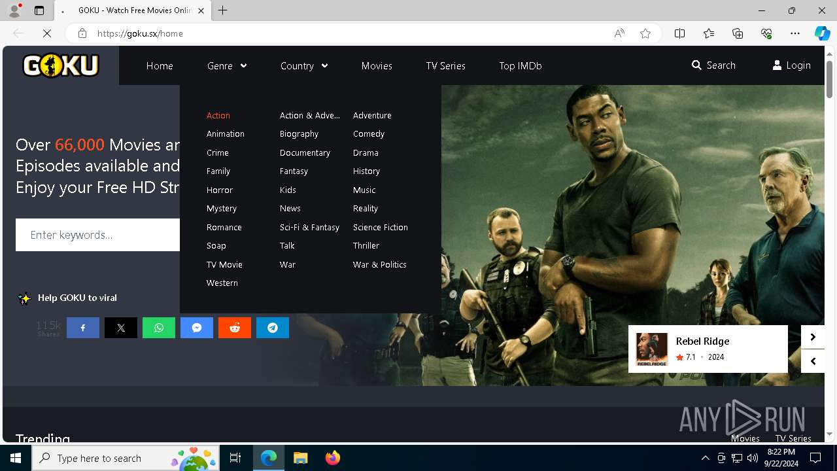
Task: Open Task View on taskbar
Action: coord(235,458)
